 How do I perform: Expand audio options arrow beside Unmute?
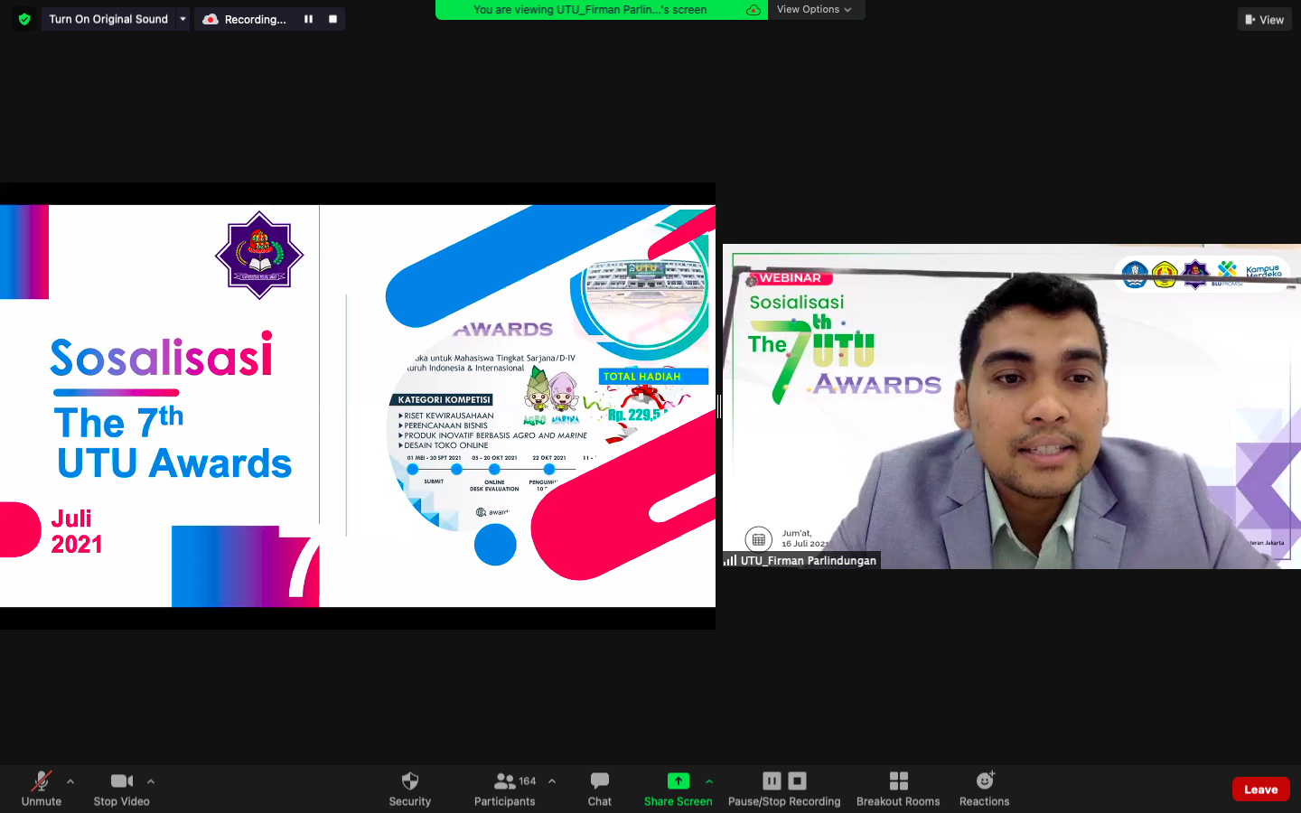[x=70, y=781]
